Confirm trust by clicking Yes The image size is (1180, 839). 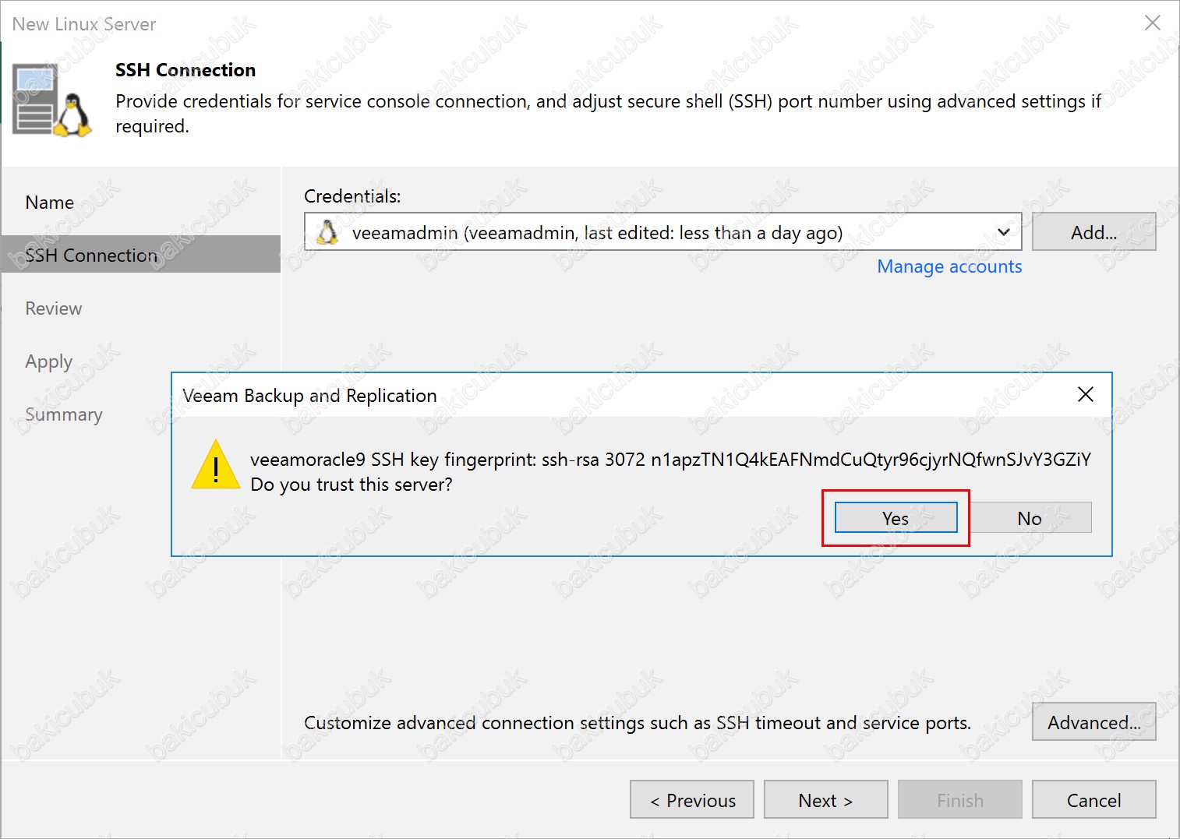pos(896,518)
